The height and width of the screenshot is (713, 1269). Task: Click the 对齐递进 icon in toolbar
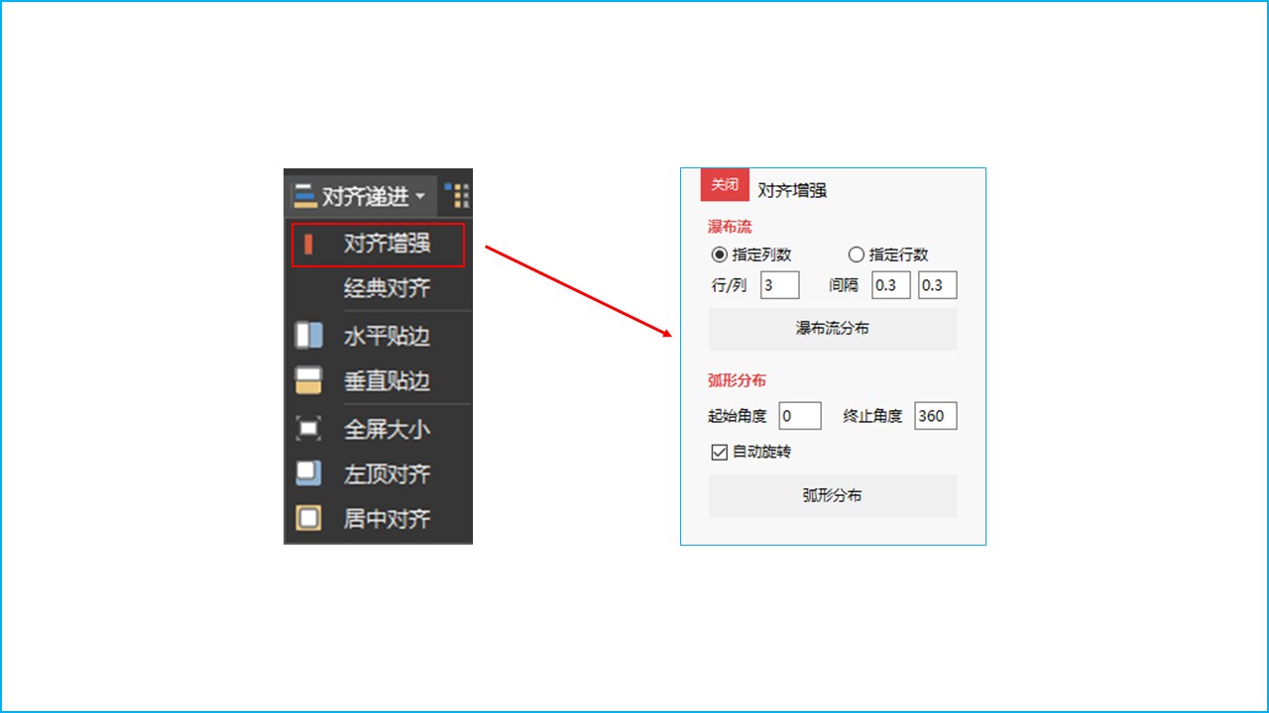click(x=304, y=197)
